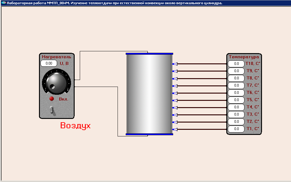This screenshot has width=291, height=182.
Task: Click the T8 temperature readout field
Action: [x=236, y=78]
